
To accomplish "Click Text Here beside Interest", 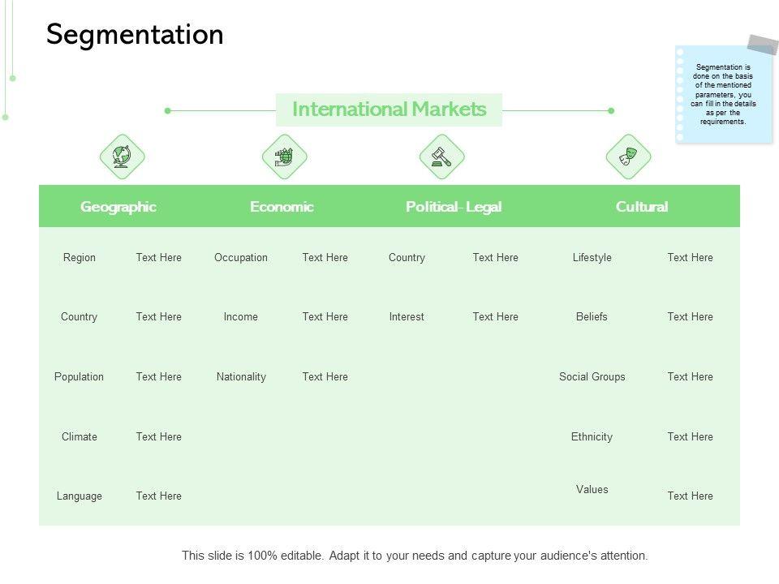I will pyautogui.click(x=495, y=317).
